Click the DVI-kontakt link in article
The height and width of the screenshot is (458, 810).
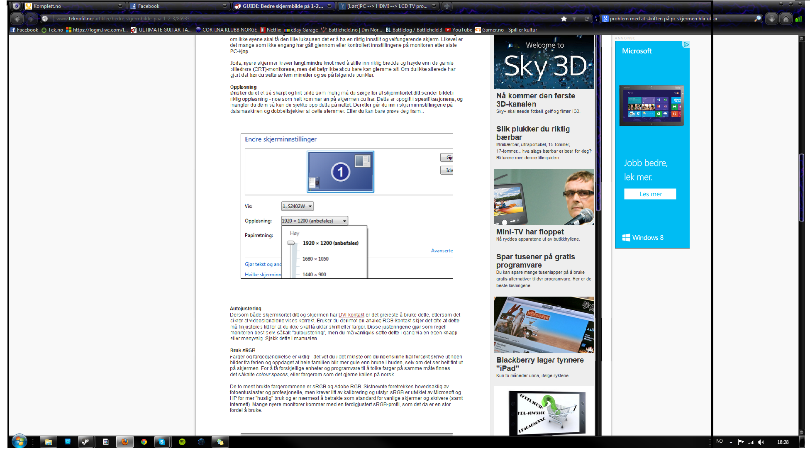351,315
